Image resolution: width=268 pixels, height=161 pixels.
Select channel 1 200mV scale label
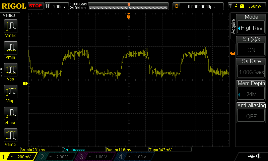(x=24, y=157)
